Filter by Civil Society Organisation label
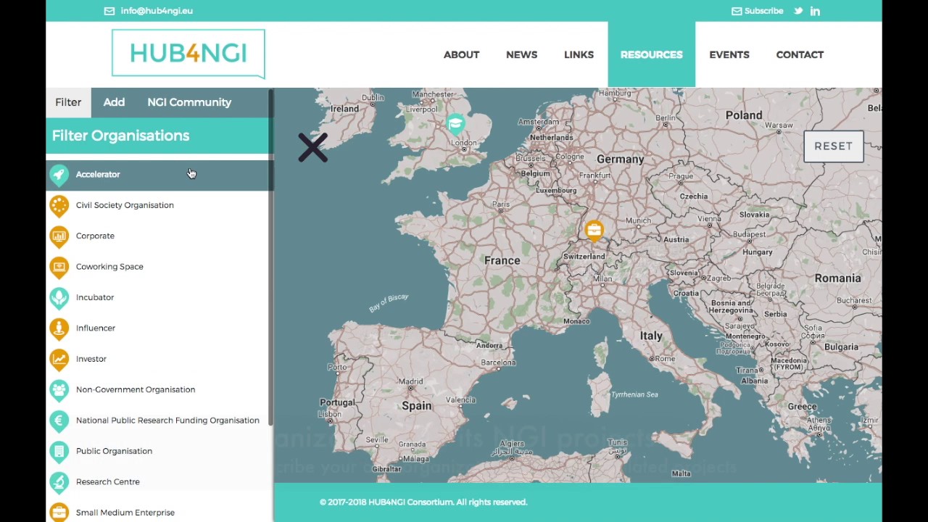928x522 pixels. tap(125, 205)
